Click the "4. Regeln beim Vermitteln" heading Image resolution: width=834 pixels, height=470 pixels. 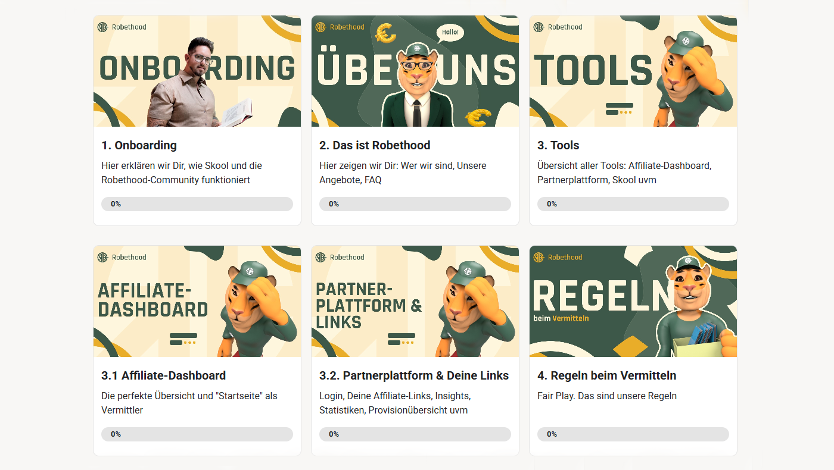tap(607, 375)
